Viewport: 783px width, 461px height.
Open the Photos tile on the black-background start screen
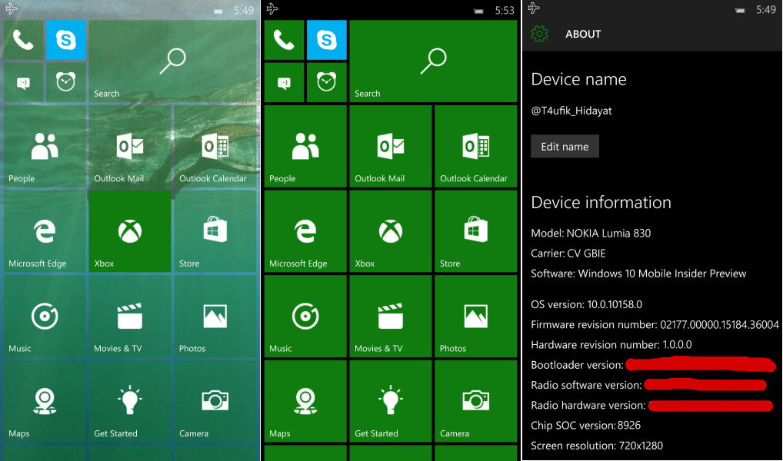click(x=475, y=317)
